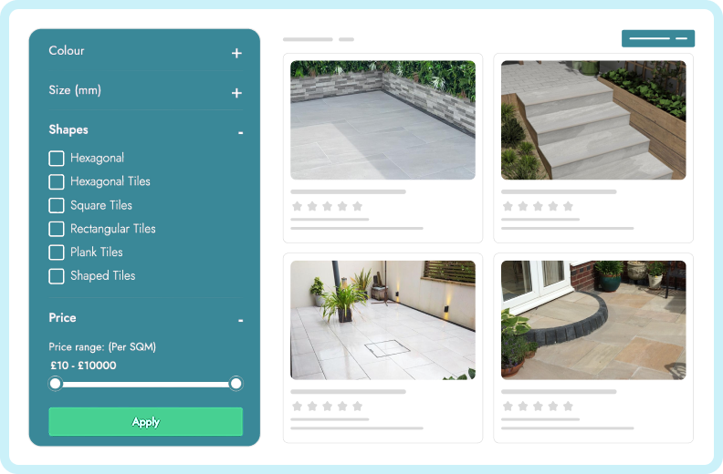Viewport: 723px width, 474px height.
Task: Click the Price range: (Per SQM) label
Action: 102,347
